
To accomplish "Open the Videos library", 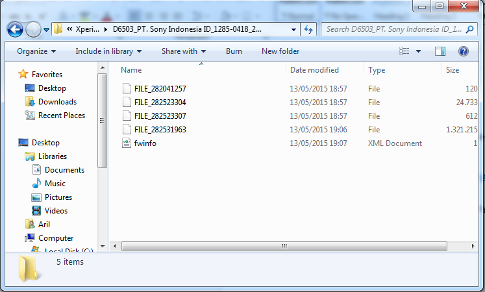I will (x=56, y=210).
